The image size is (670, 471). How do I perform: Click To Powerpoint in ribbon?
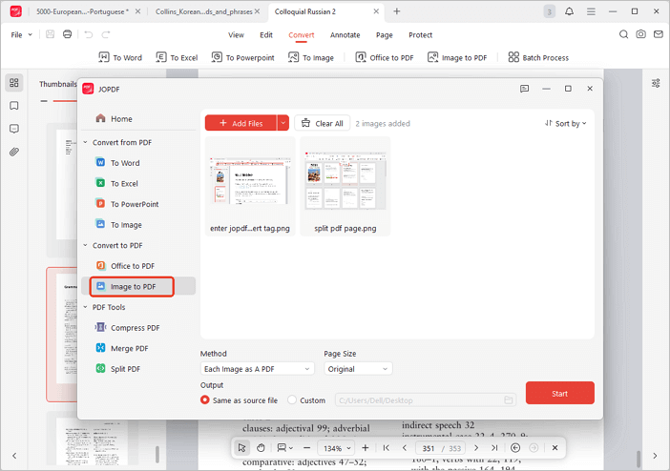243,57
